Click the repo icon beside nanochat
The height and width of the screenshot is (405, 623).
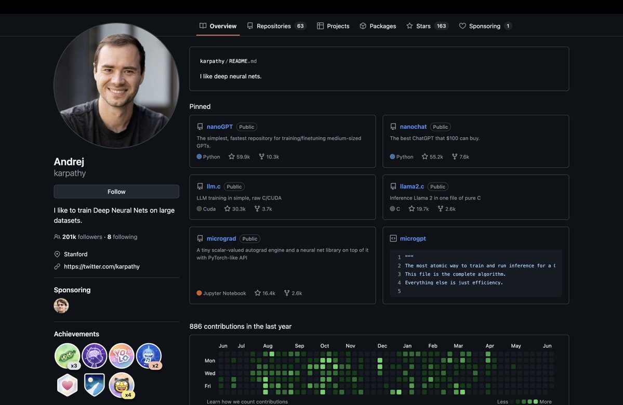tap(393, 127)
